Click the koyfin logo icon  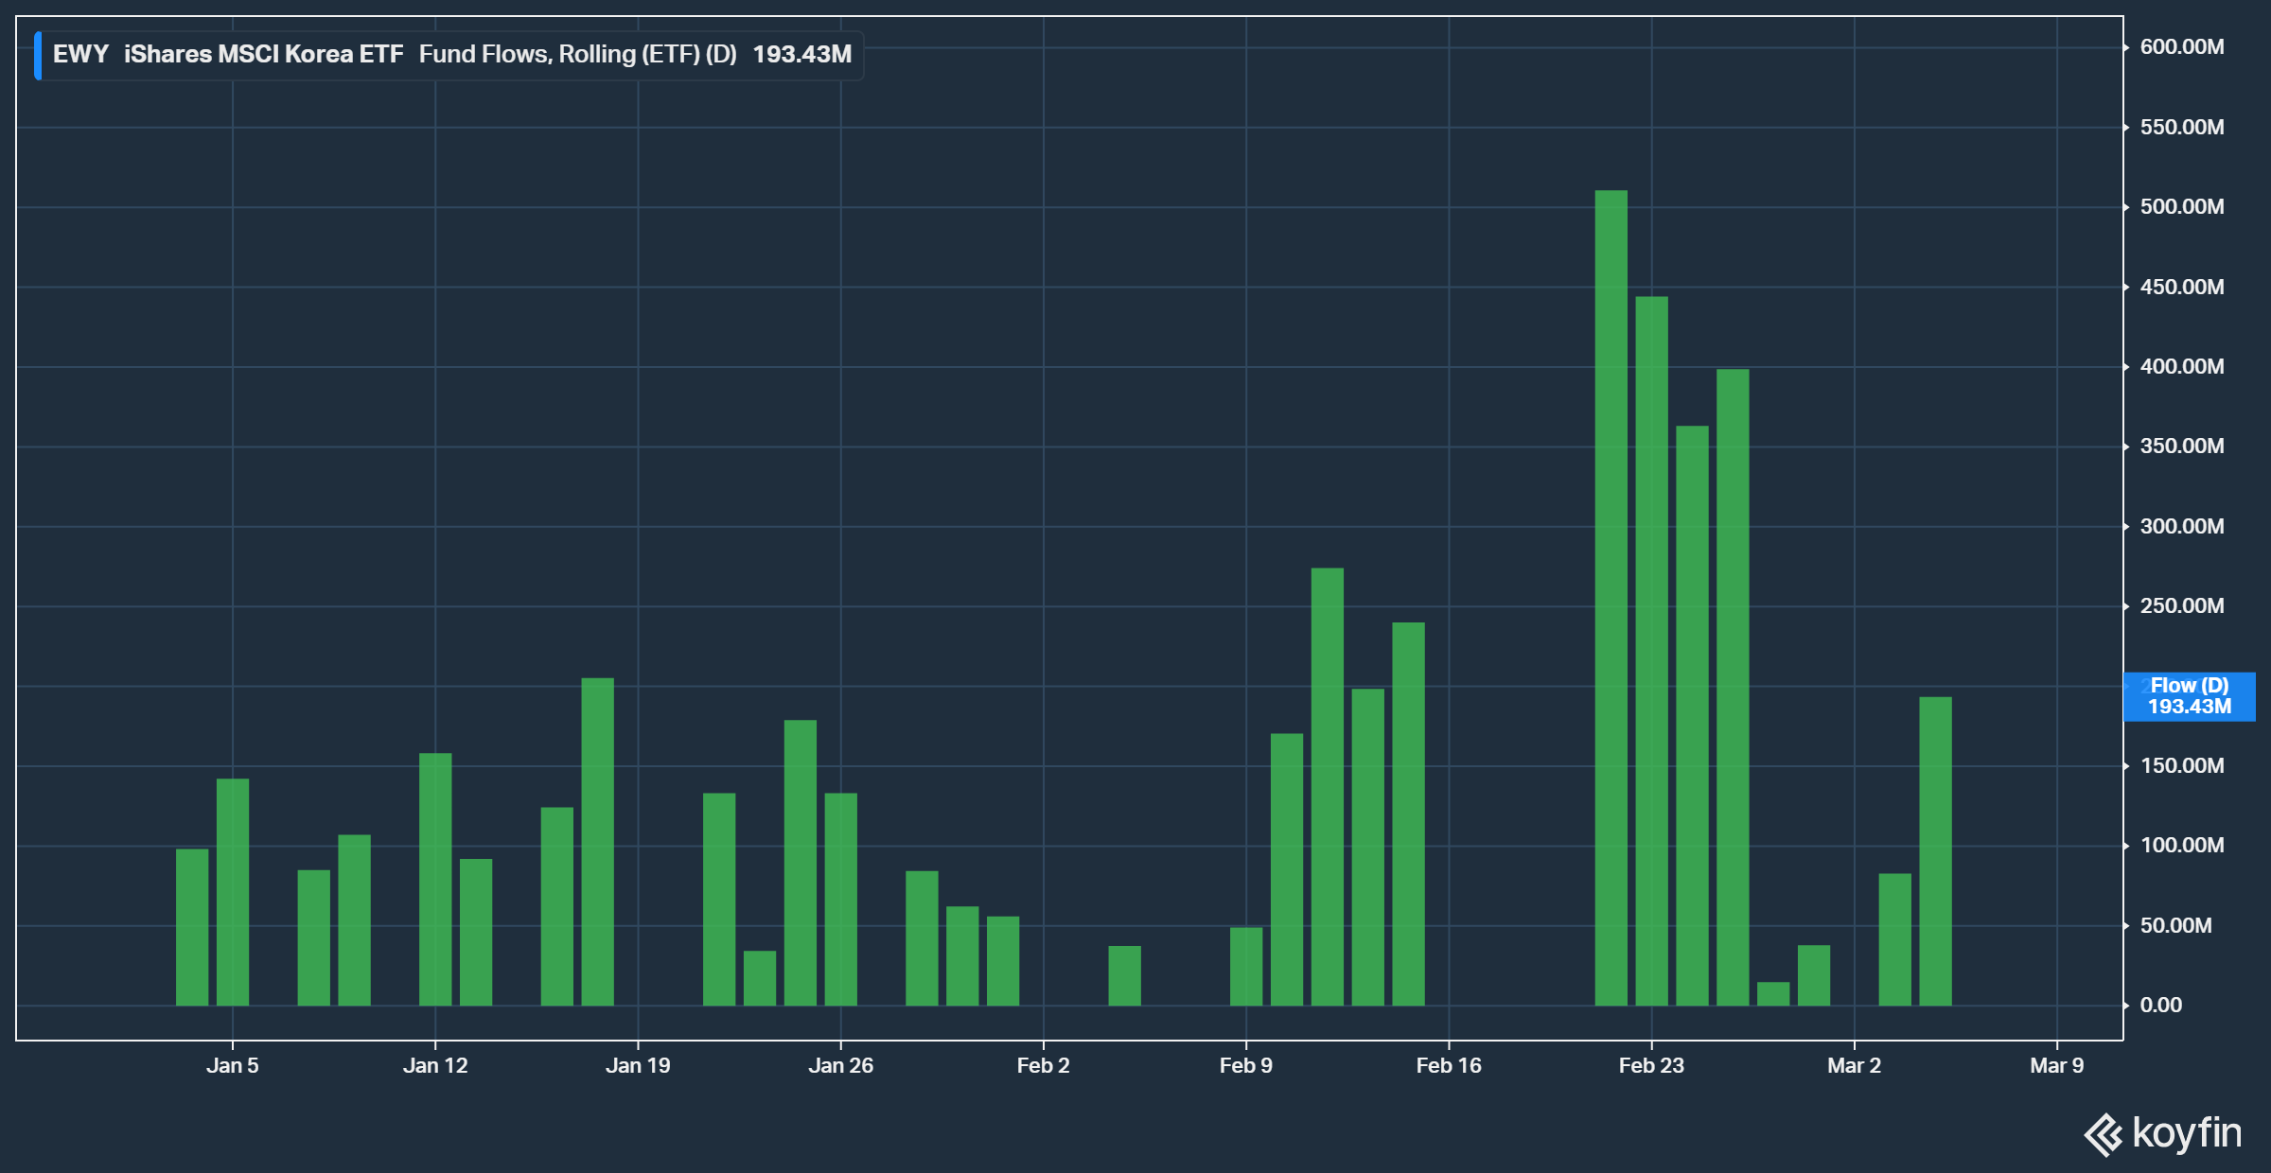coord(2104,1134)
